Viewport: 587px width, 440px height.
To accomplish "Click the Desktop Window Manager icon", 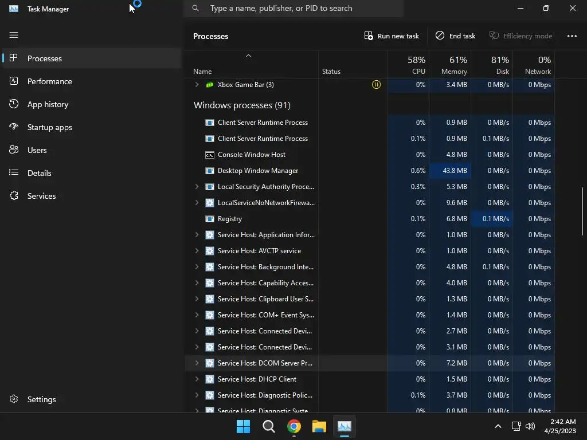I will tap(210, 171).
